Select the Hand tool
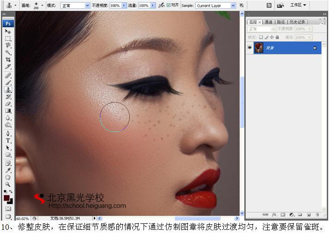The height and width of the screenshot is (234, 330). 8,177
